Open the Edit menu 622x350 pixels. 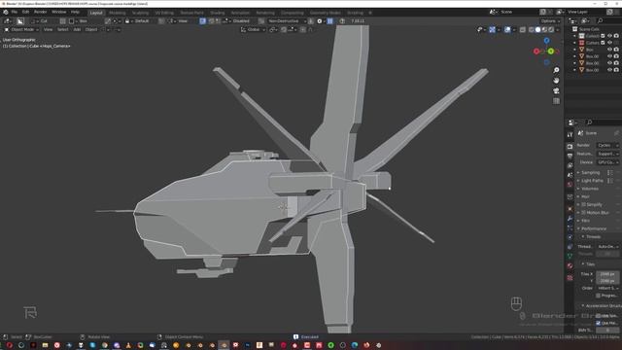[25, 12]
